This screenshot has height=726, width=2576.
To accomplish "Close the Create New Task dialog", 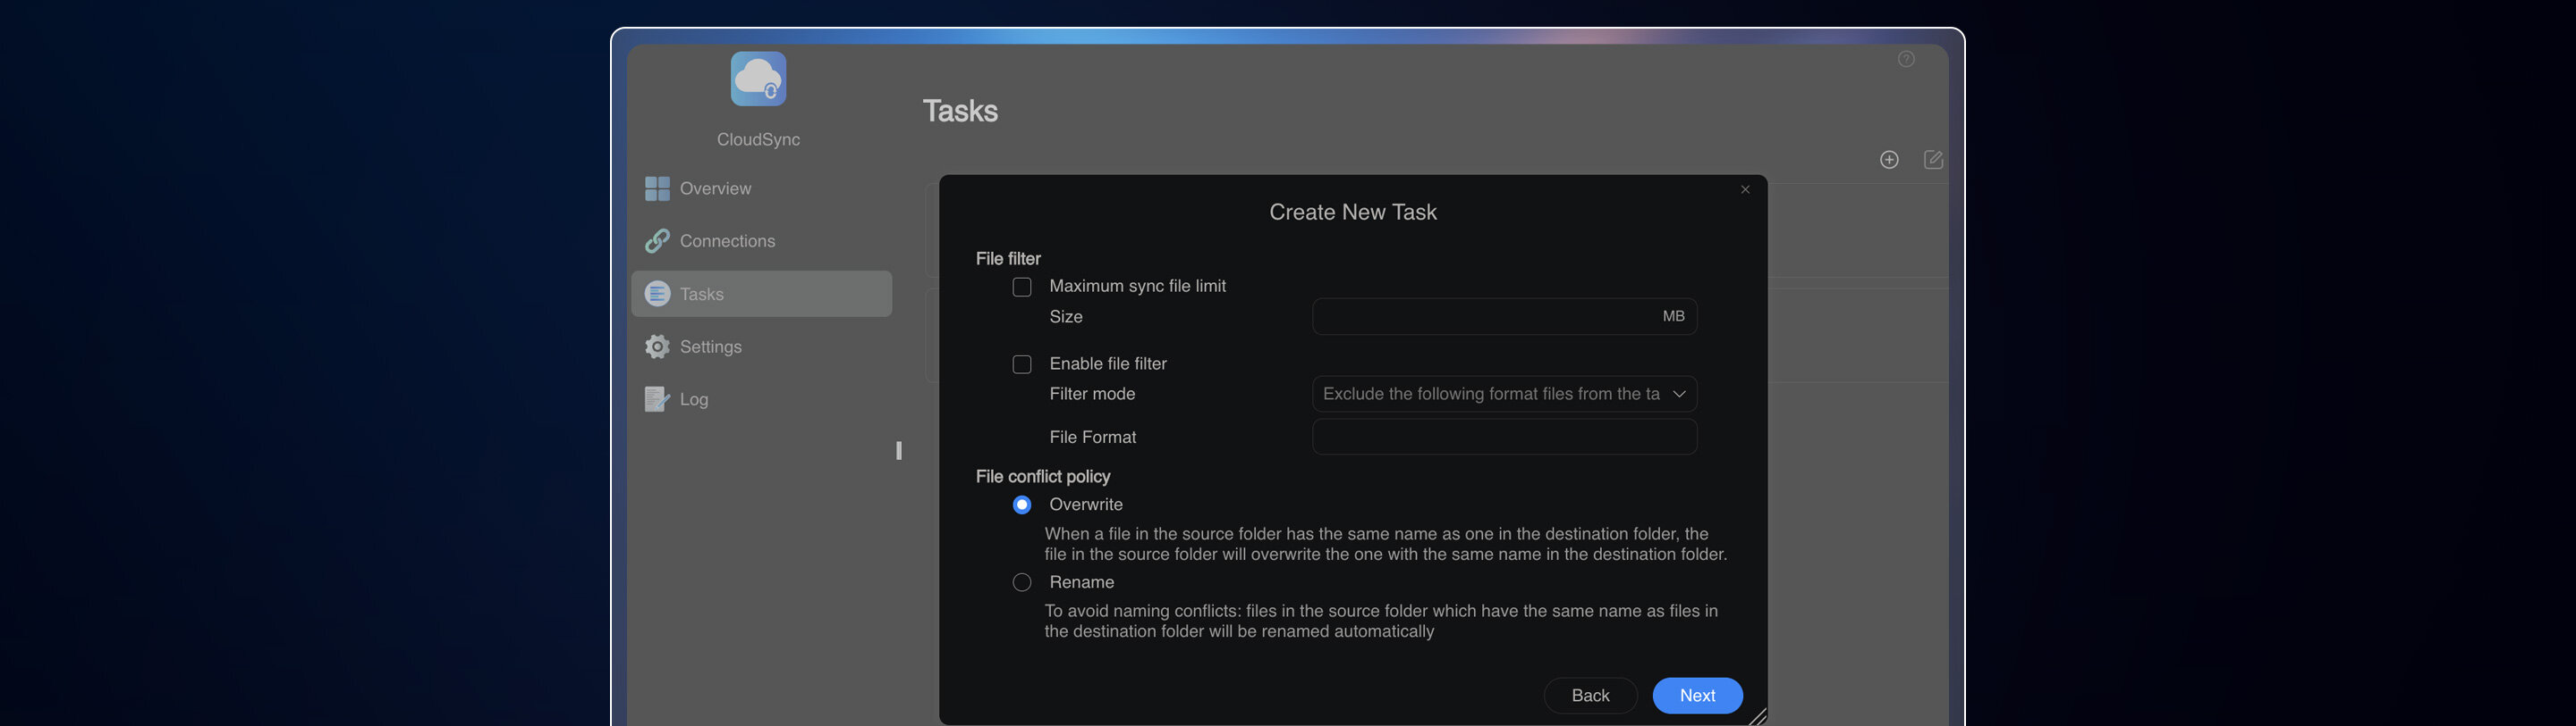I will click(x=1745, y=189).
